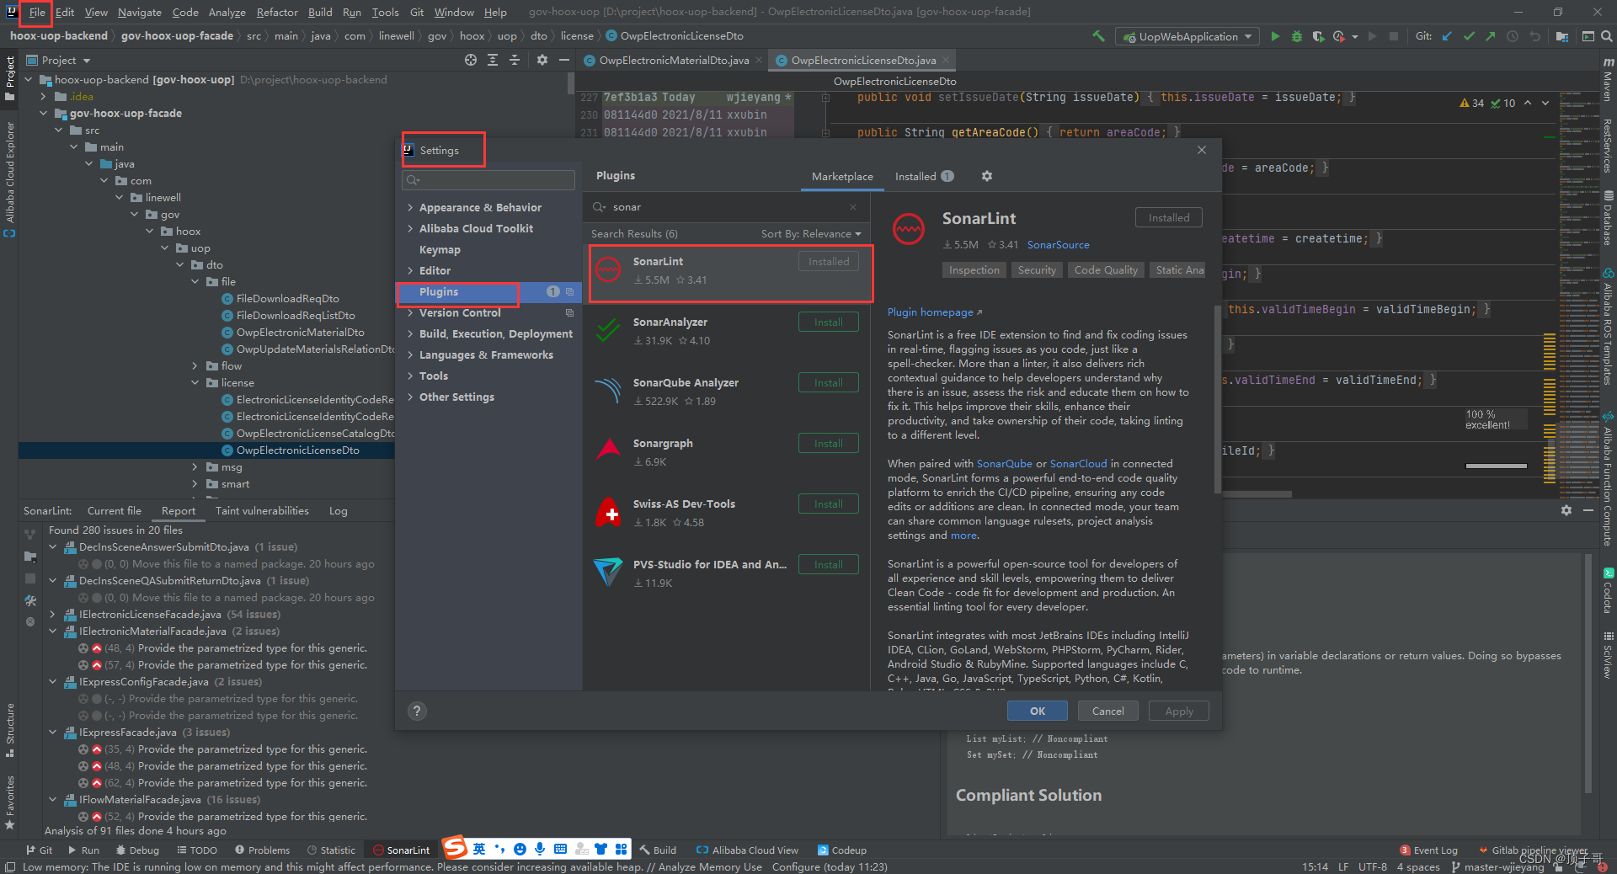Switch to the Installed plugins tab
The height and width of the screenshot is (874, 1617).
click(924, 176)
